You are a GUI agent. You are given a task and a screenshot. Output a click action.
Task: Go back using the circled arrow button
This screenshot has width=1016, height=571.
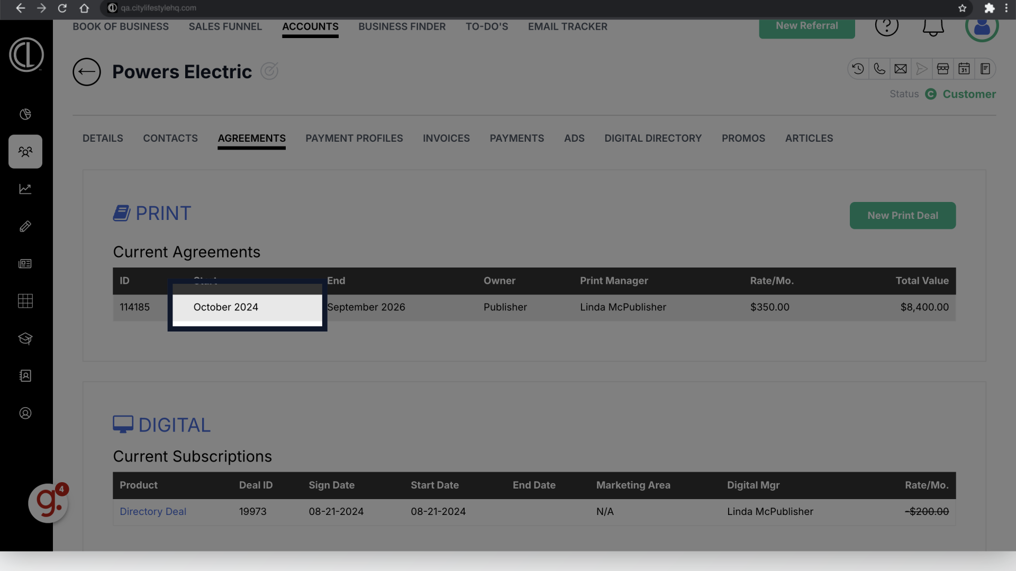(87, 72)
